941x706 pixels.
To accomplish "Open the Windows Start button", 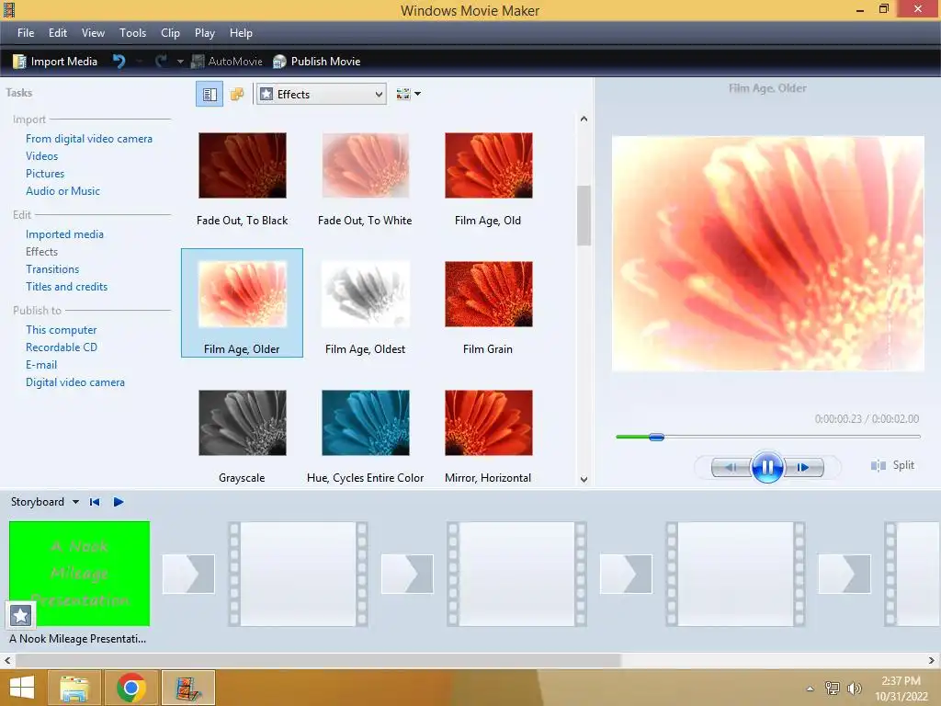I will [22, 688].
